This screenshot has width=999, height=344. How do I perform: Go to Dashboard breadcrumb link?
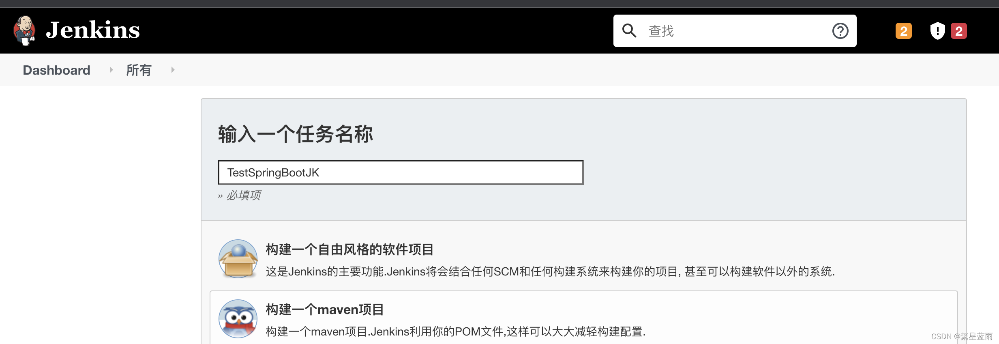(x=56, y=70)
